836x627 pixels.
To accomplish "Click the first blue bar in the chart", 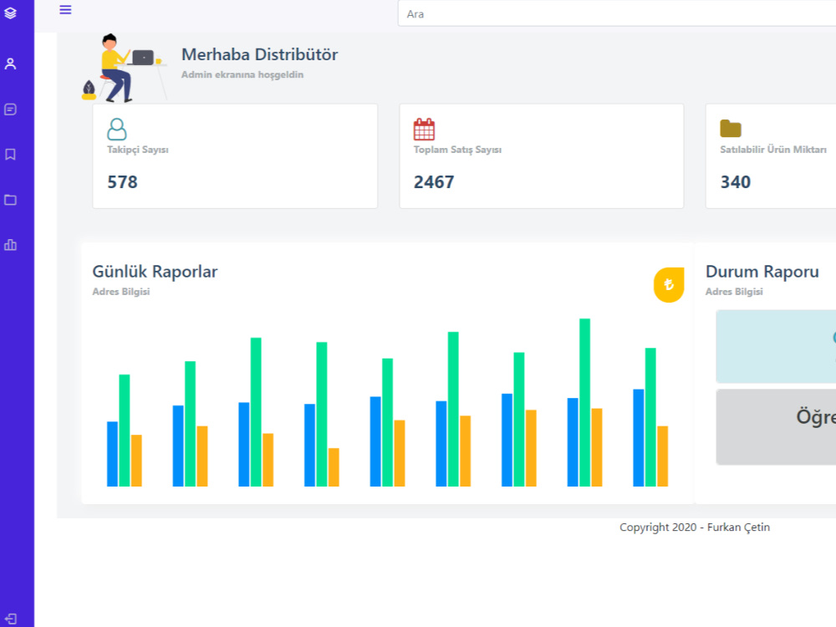I will click(112, 454).
